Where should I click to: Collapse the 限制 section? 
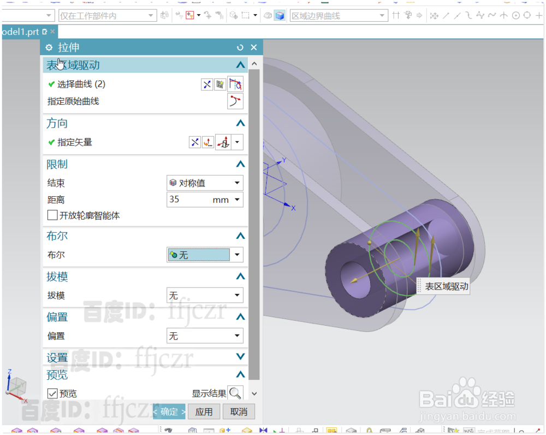240,164
